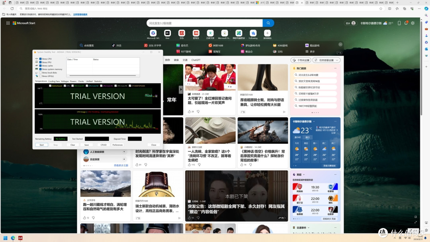The height and width of the screenshot is (242, 430).
Task: Click the 登录 sign-in avatar button
Action: [x=350, y=23]
